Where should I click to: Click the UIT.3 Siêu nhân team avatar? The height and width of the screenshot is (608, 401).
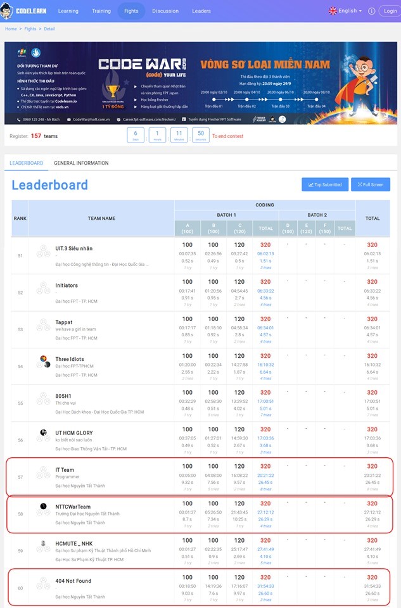coord(43,252)
